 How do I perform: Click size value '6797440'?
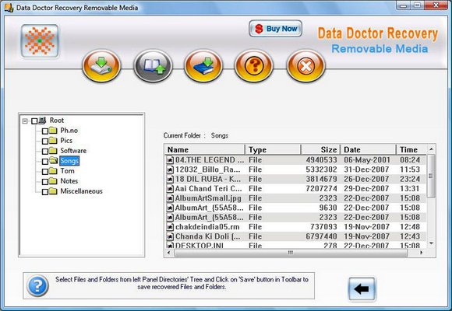pos(321,236)
